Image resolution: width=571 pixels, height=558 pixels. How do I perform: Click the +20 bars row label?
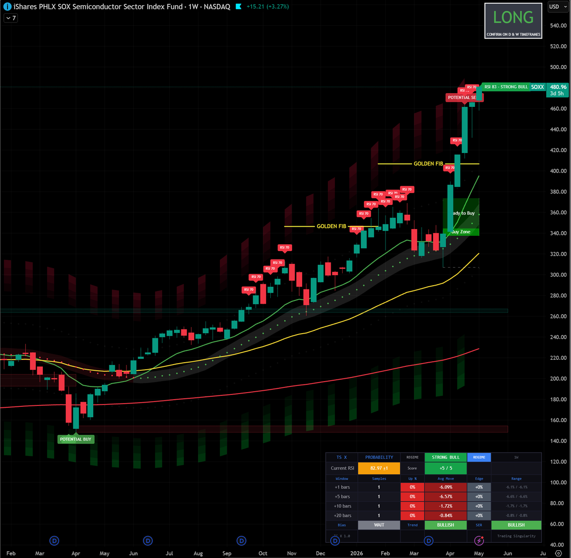[x=342, y=516]
